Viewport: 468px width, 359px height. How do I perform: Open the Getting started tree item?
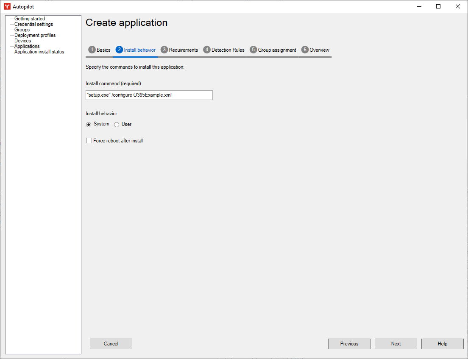point(29,19)
